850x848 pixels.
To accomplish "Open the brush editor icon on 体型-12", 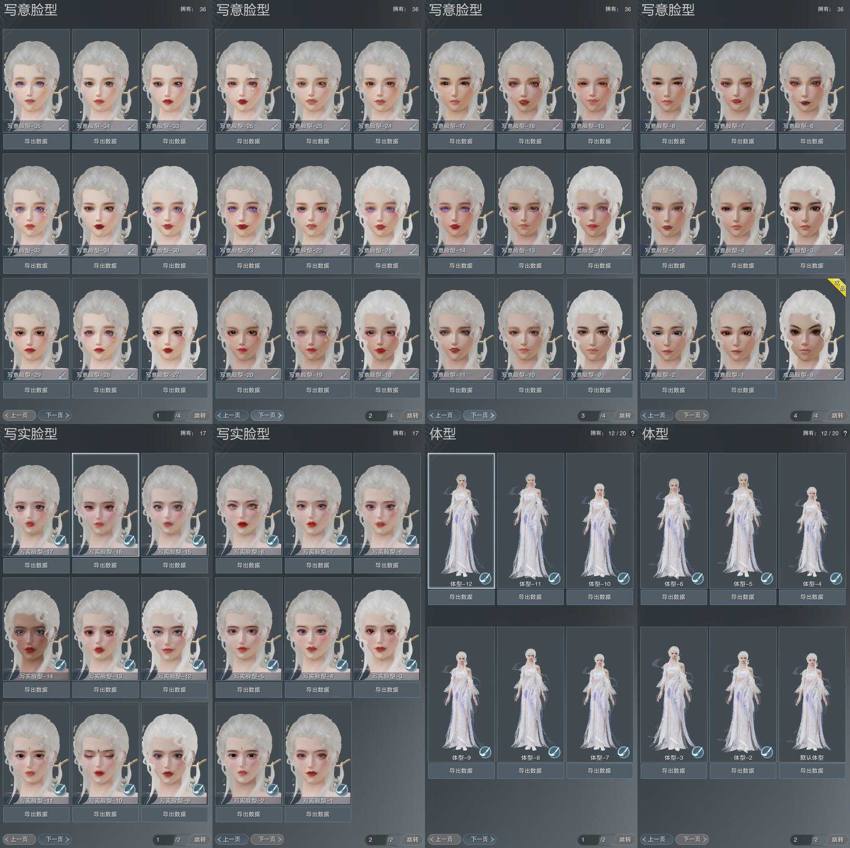I will point(485,578).
